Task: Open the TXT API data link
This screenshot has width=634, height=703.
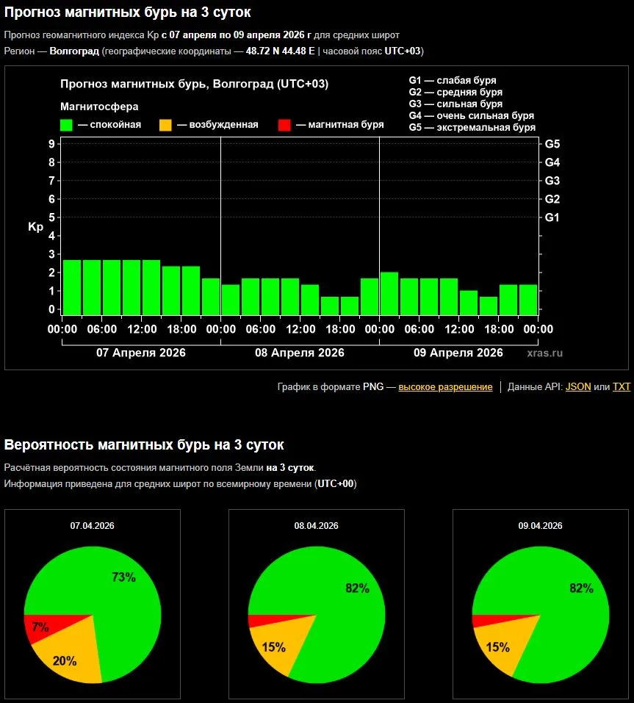Action: [622, 386]
